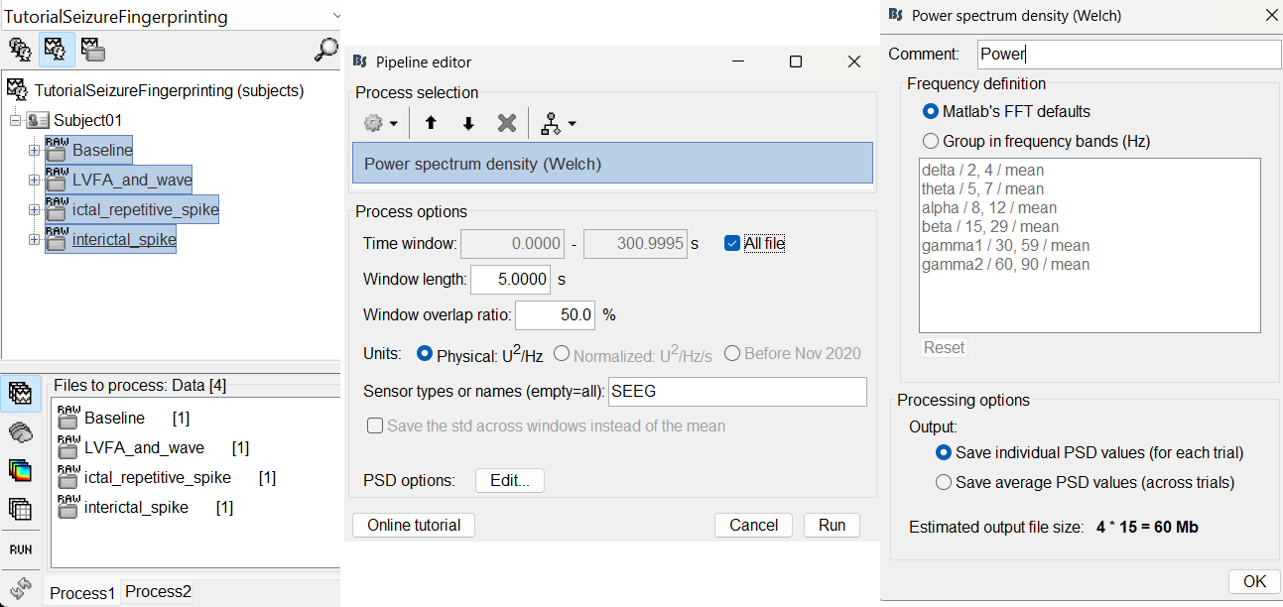
Task: Select the Process recordings icon at left
Action: click(x=20, y=394)
